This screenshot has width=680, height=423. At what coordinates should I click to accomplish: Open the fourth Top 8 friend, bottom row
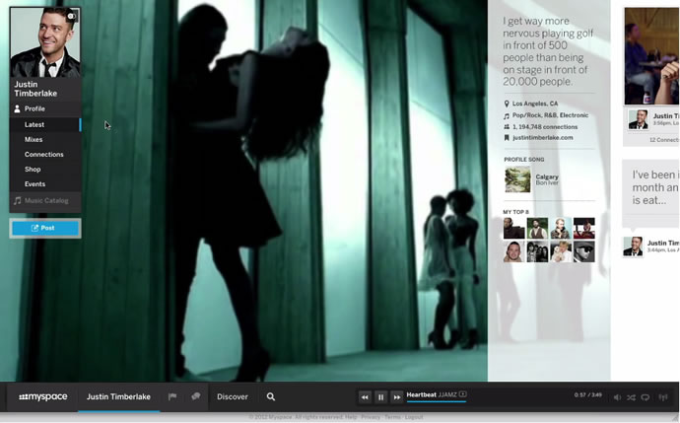[584, 251]
